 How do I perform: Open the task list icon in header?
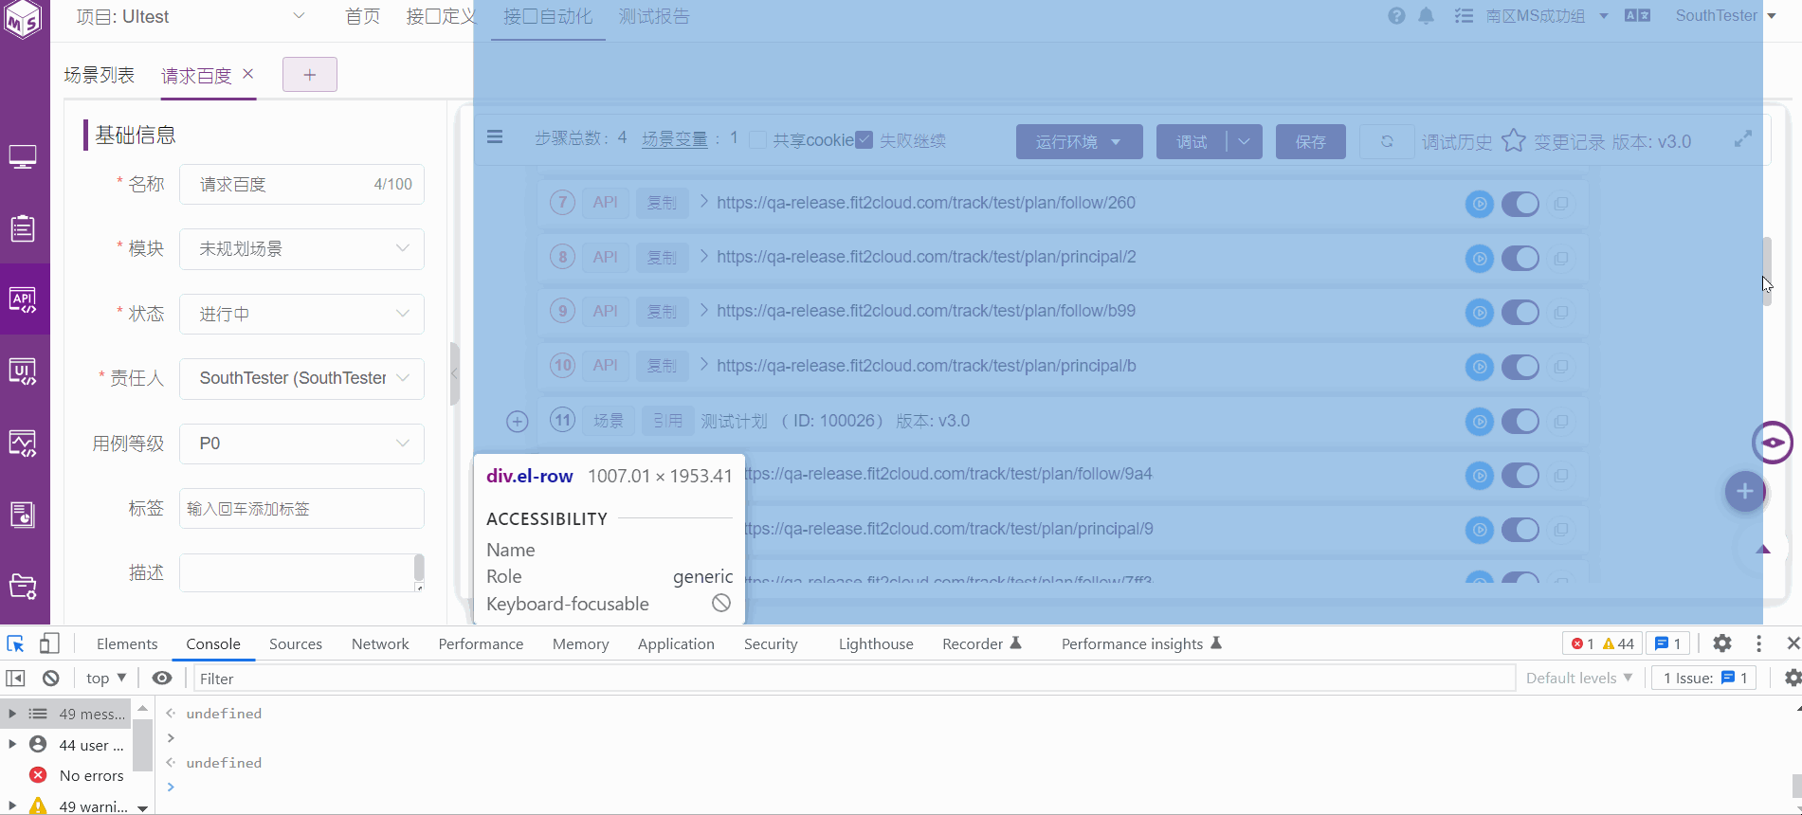(x=1464, y=16)
